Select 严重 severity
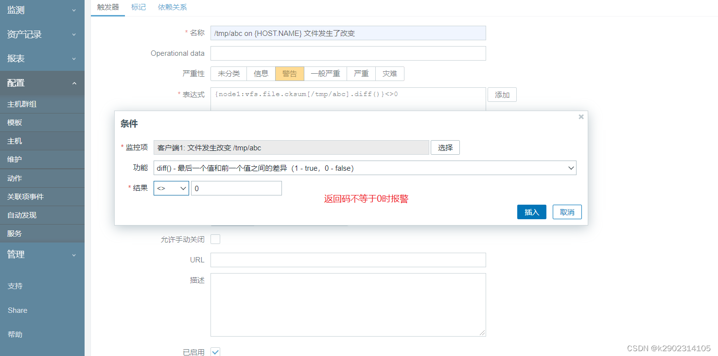Screen dimensions: 718x356 pyautogui.click(x=361, y=74)
